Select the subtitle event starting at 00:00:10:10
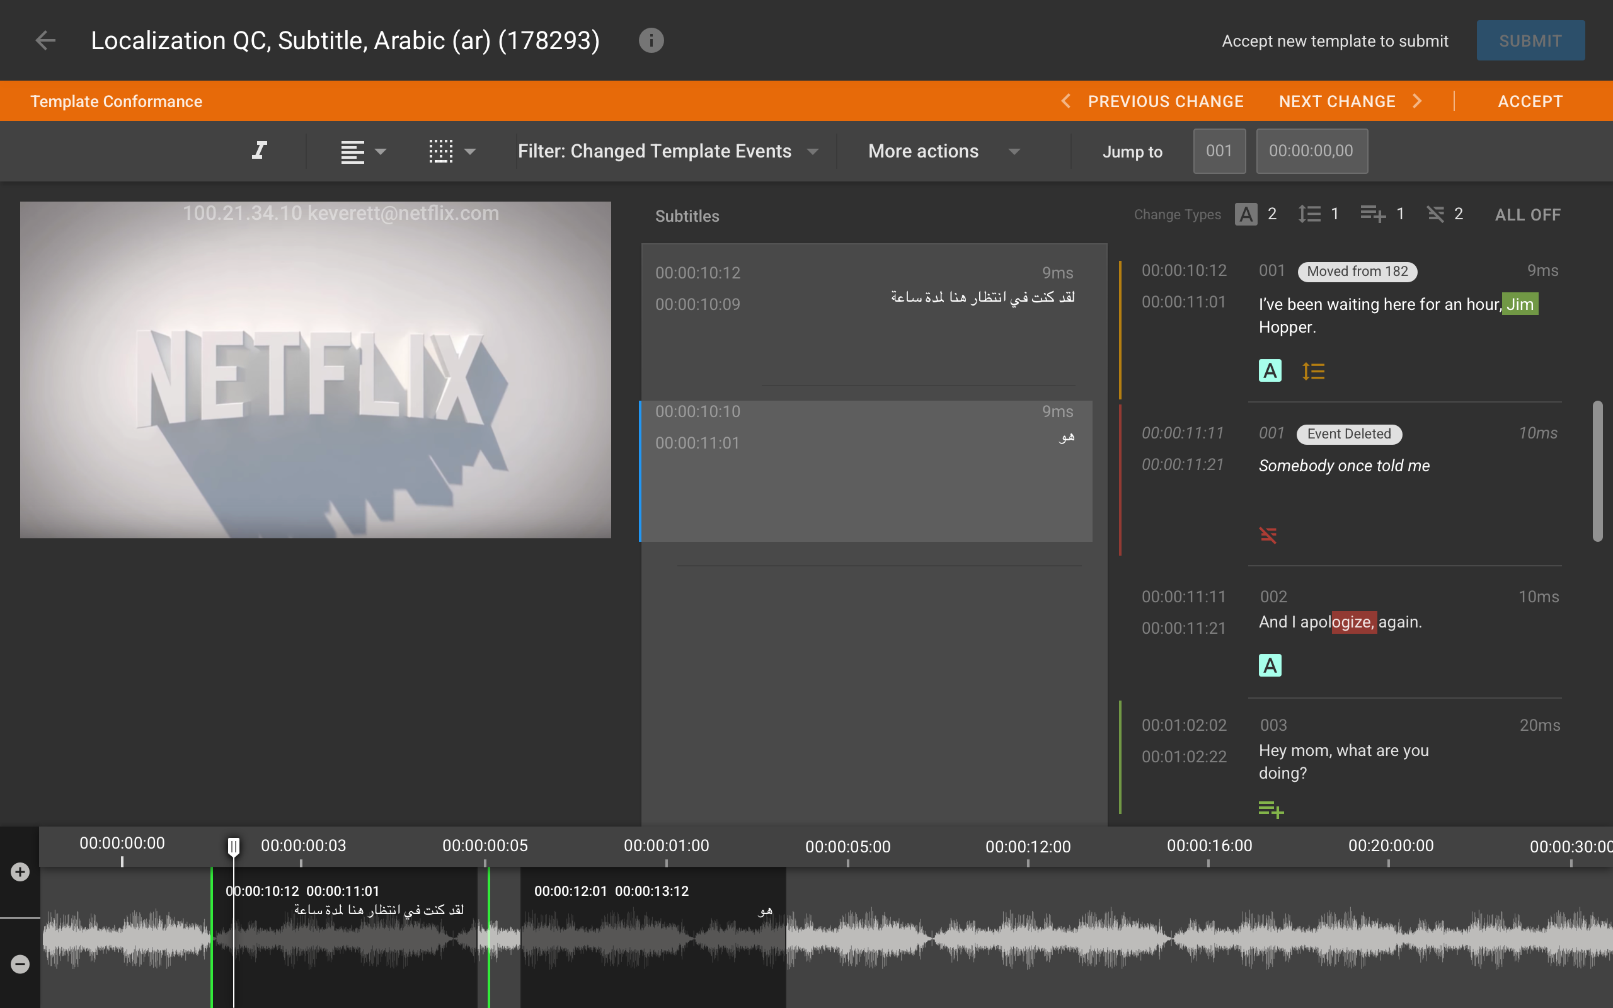 point(866,471)
